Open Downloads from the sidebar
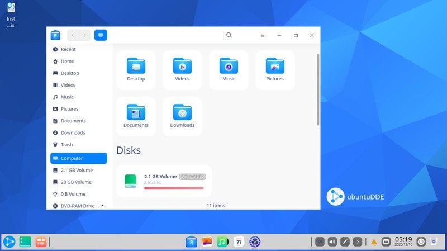This screenshot has width=447, height=251. pos(78,133)
